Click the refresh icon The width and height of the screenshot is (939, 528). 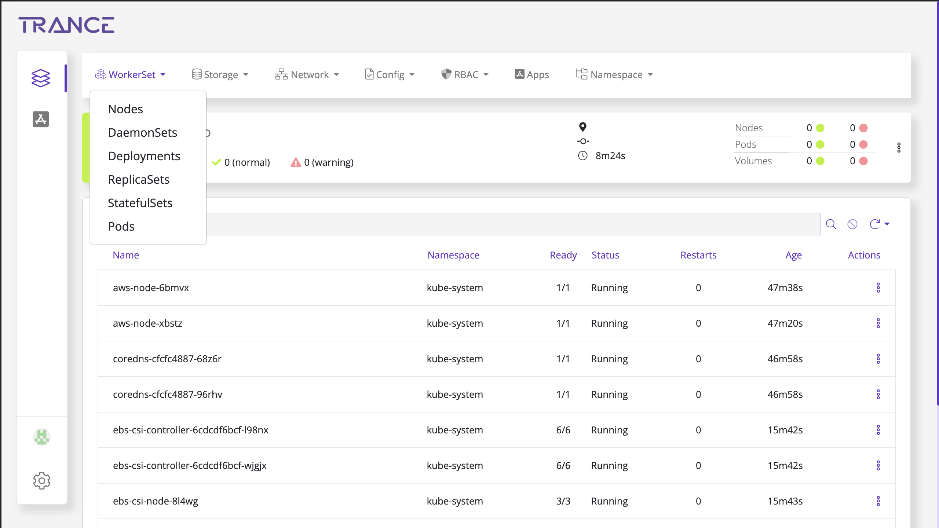pyautogui.click(x=874, y=224)
